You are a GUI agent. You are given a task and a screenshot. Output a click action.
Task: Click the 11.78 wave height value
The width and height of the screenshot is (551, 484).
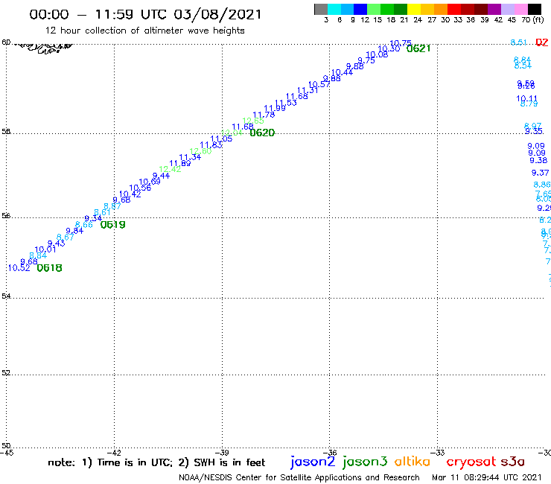click(264, 115)
